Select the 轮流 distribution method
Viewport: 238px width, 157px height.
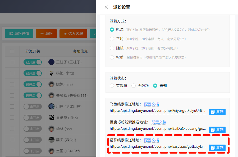(112, 30)
